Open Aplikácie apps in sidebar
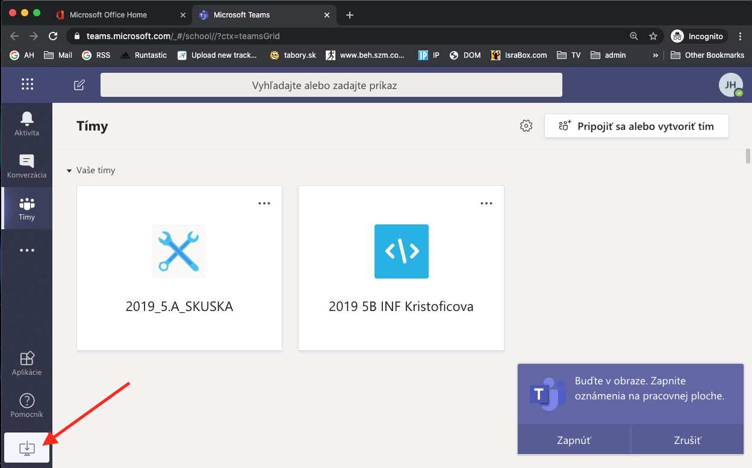Image resolution: width=752 pixels, height=468 pixels. point(26,363)
